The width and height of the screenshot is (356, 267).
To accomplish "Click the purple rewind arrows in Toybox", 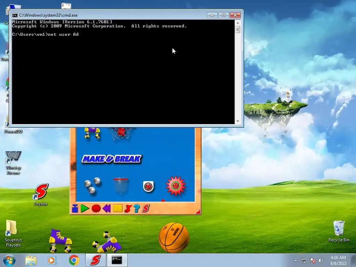I will point(106,209).
